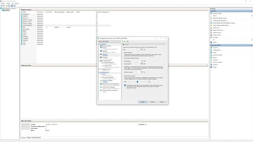Click next VM arrow in settings dialog
The height and width of the screenshot is (142, 253).
125,41
